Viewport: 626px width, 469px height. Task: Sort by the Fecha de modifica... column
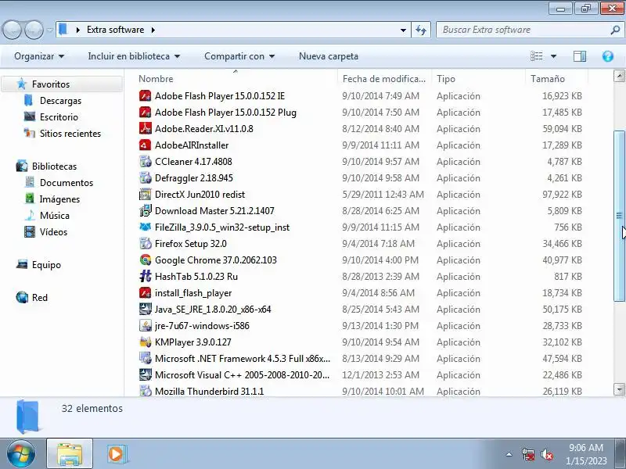pyautogui.click(x=384, y=79)
